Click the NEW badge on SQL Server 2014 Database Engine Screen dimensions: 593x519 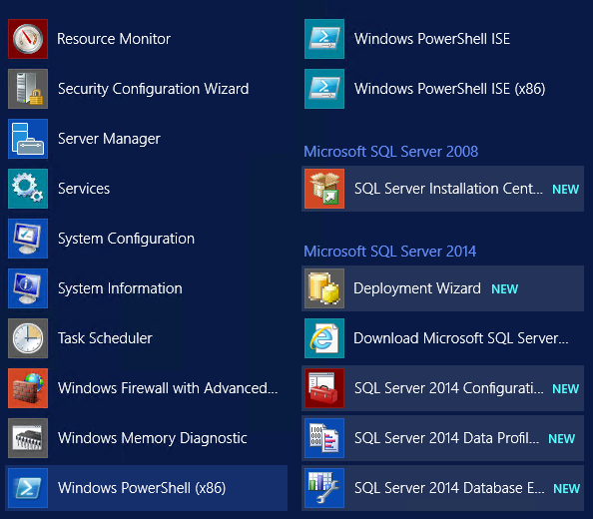[x=566, y=488]
